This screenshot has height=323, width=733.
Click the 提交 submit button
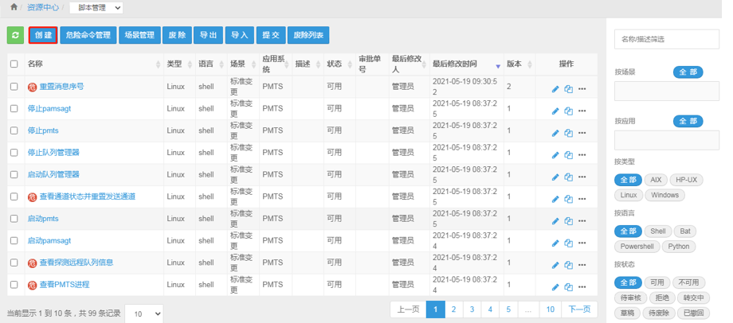(271, 36)
